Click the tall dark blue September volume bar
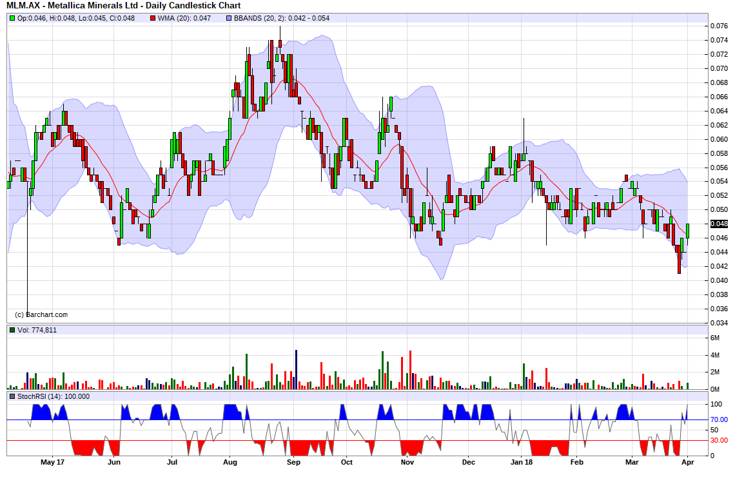Viewport: 735px width, 482px height. pos(296,370)
